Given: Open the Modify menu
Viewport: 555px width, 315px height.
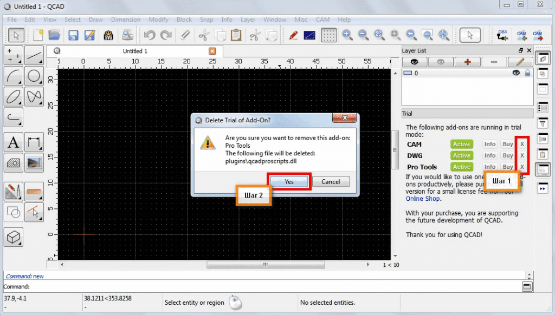Looking at the screenshot, I should click(x=158, y=19).
